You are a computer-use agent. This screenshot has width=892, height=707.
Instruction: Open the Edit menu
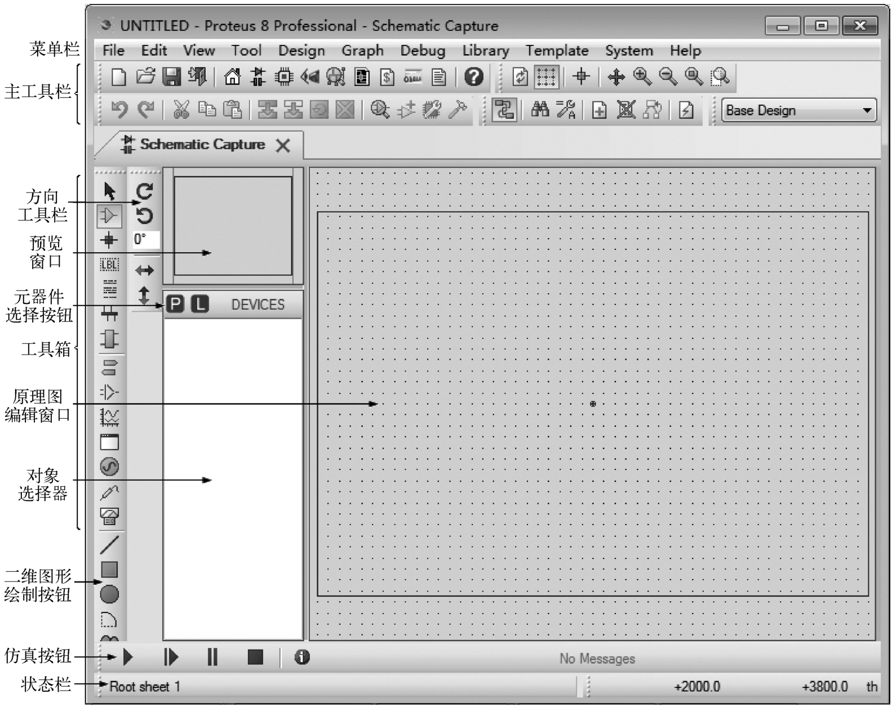tap(154, 51)
